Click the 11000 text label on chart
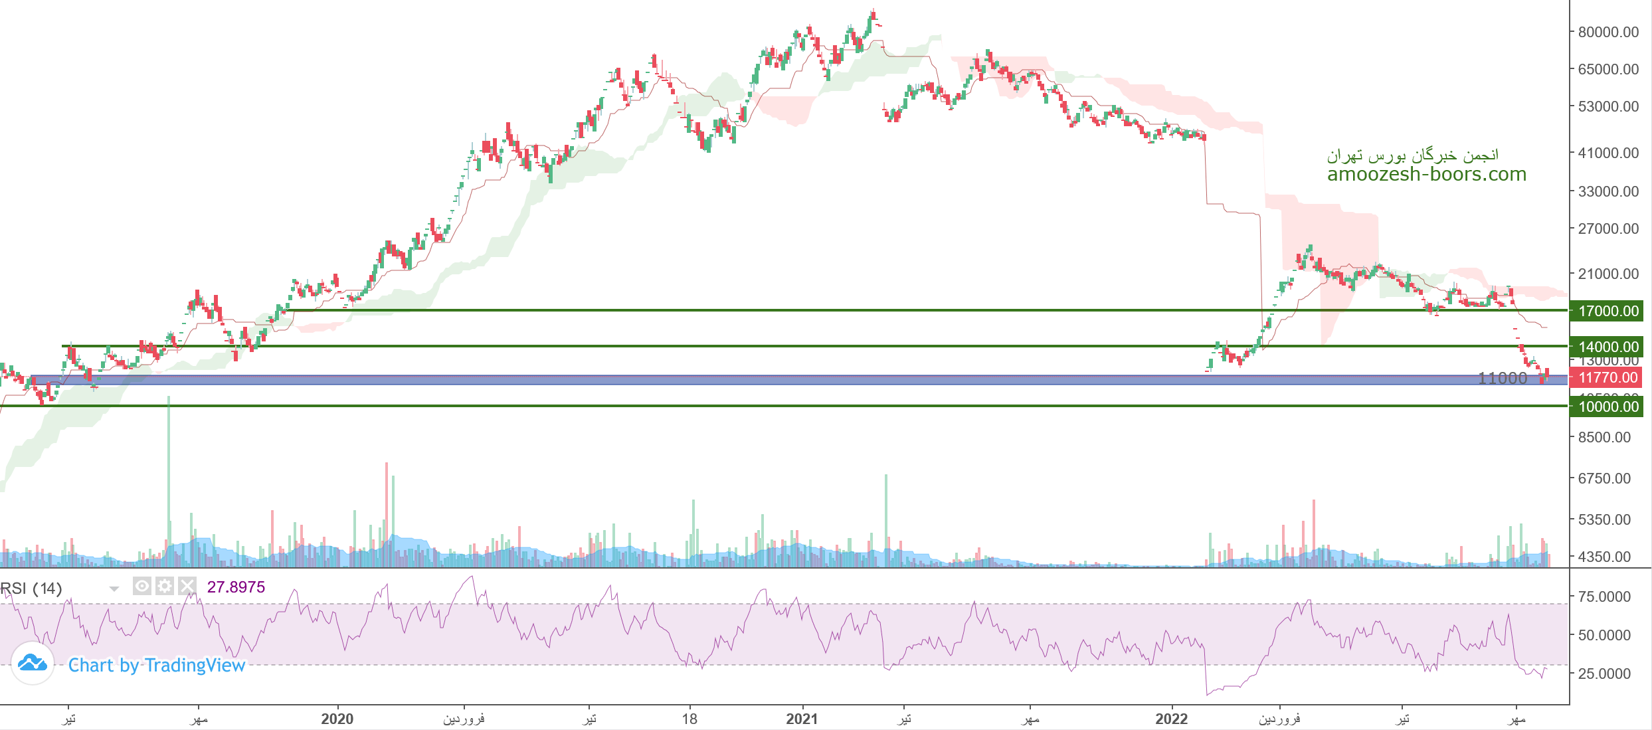Image resolution: width=1652 pixels, height=730 pixels. point(1503,378)
